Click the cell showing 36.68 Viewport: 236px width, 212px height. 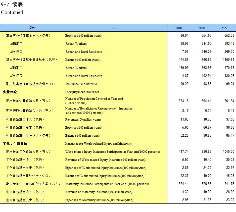tap(230, 127)
